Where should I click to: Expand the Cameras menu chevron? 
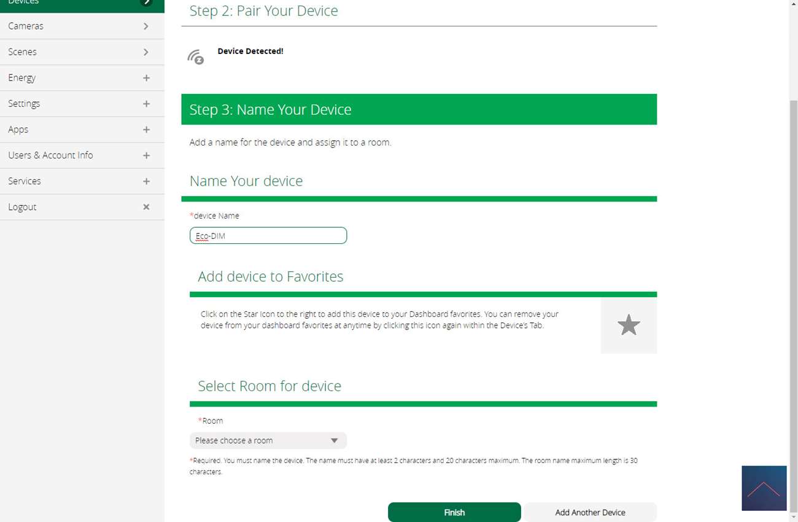pos(146,26)
